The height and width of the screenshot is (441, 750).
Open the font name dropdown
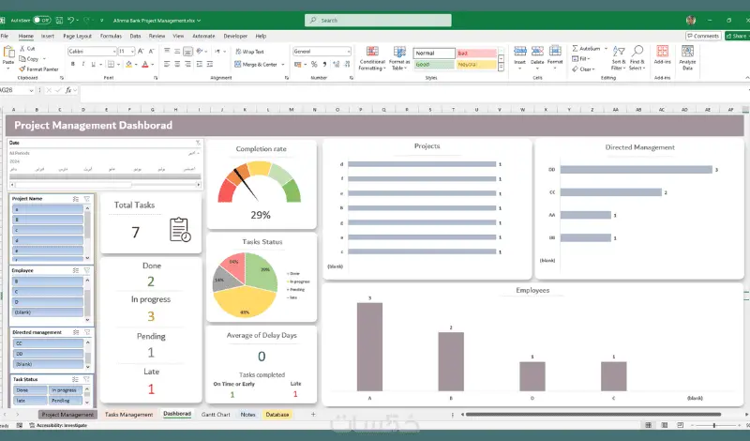(x=114, y=52)
